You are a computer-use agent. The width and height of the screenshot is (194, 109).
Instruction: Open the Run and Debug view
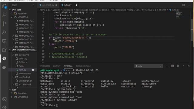pos(5,32)
